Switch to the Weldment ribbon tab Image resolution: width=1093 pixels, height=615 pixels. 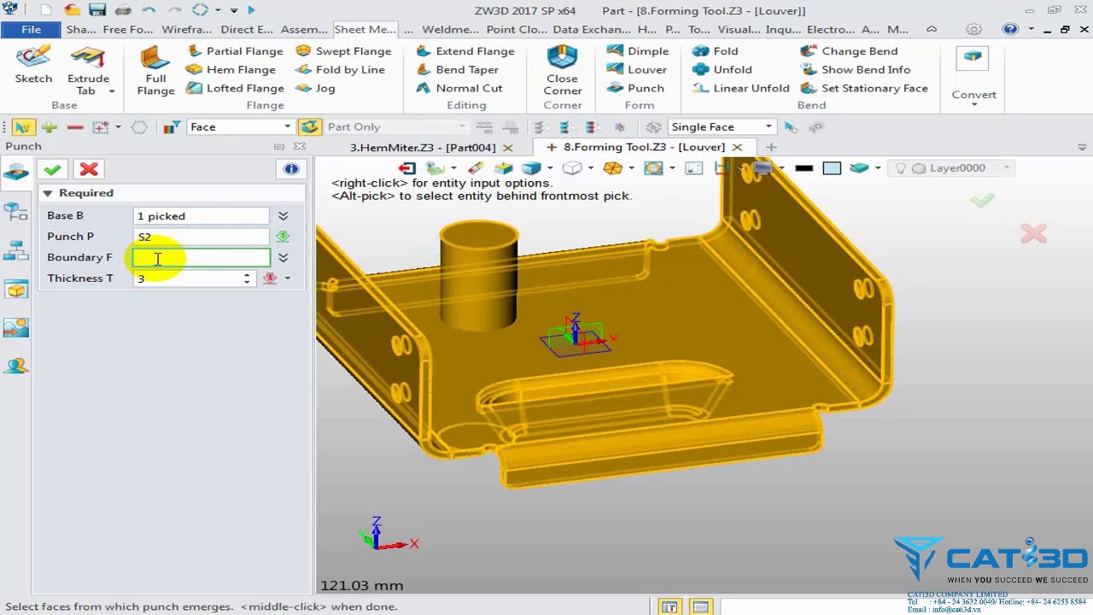(450, 29)
